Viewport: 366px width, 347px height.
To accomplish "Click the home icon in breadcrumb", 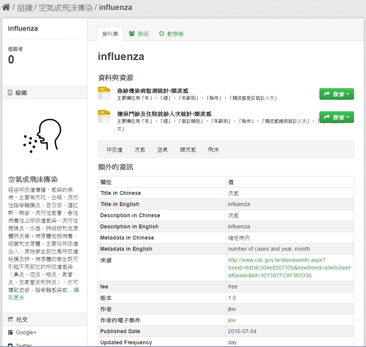I will (6, 7).
